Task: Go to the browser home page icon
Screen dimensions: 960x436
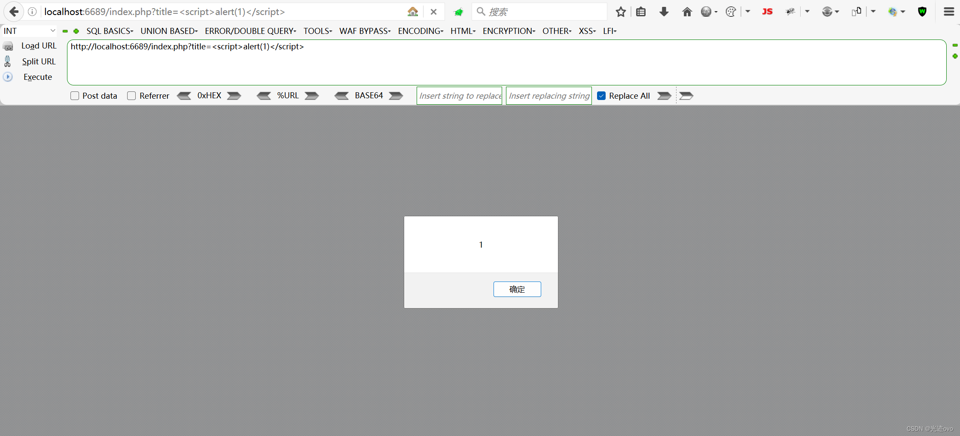Action: (x=687, y=12)
